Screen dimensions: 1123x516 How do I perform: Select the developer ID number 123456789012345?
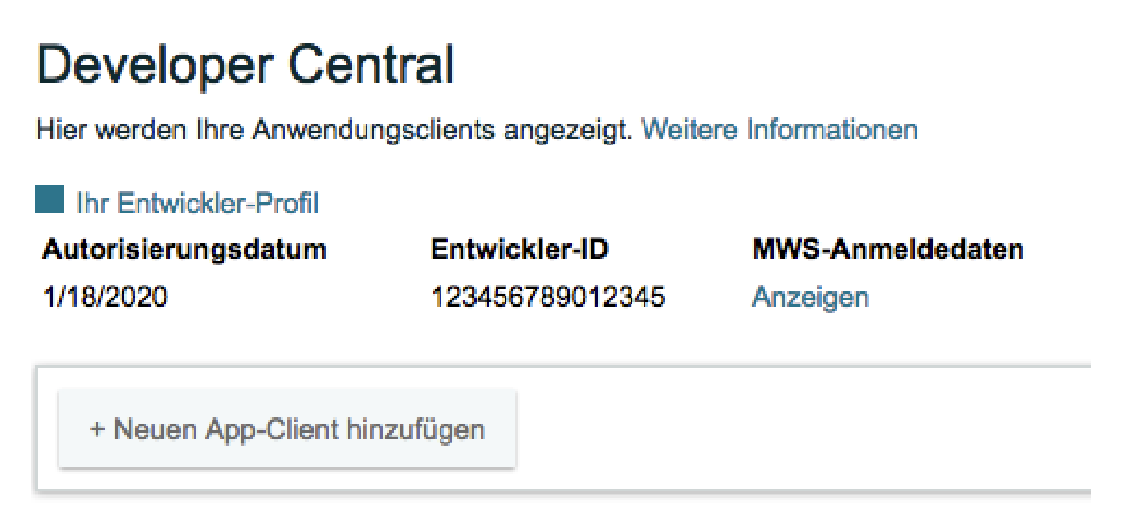(548, 297)
